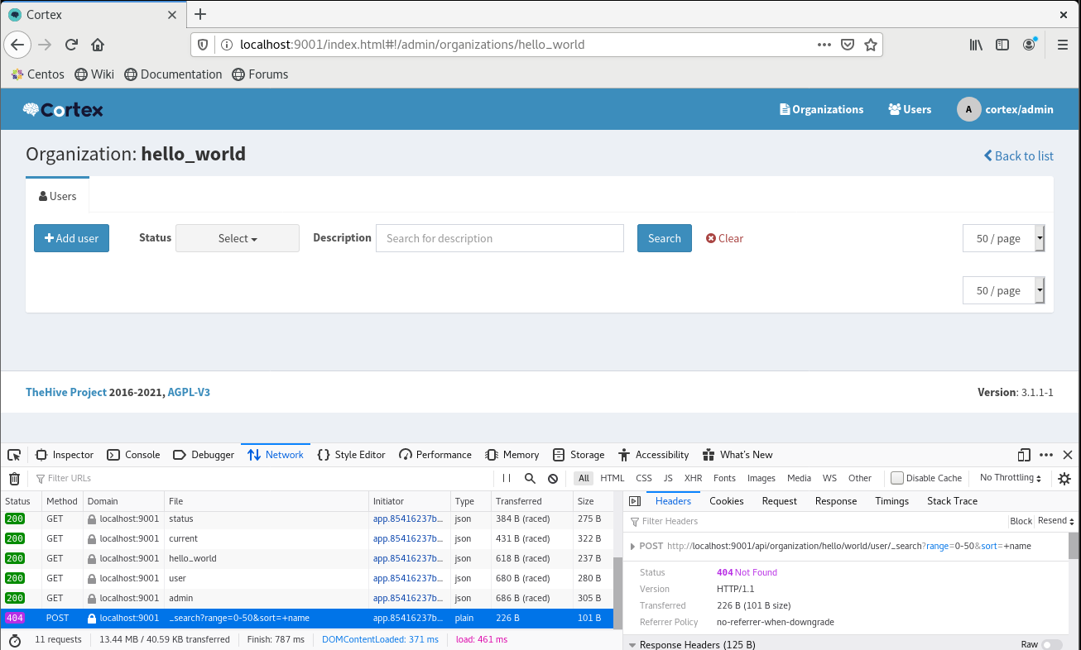Toggle the network details pane icon

pos(635,501)
